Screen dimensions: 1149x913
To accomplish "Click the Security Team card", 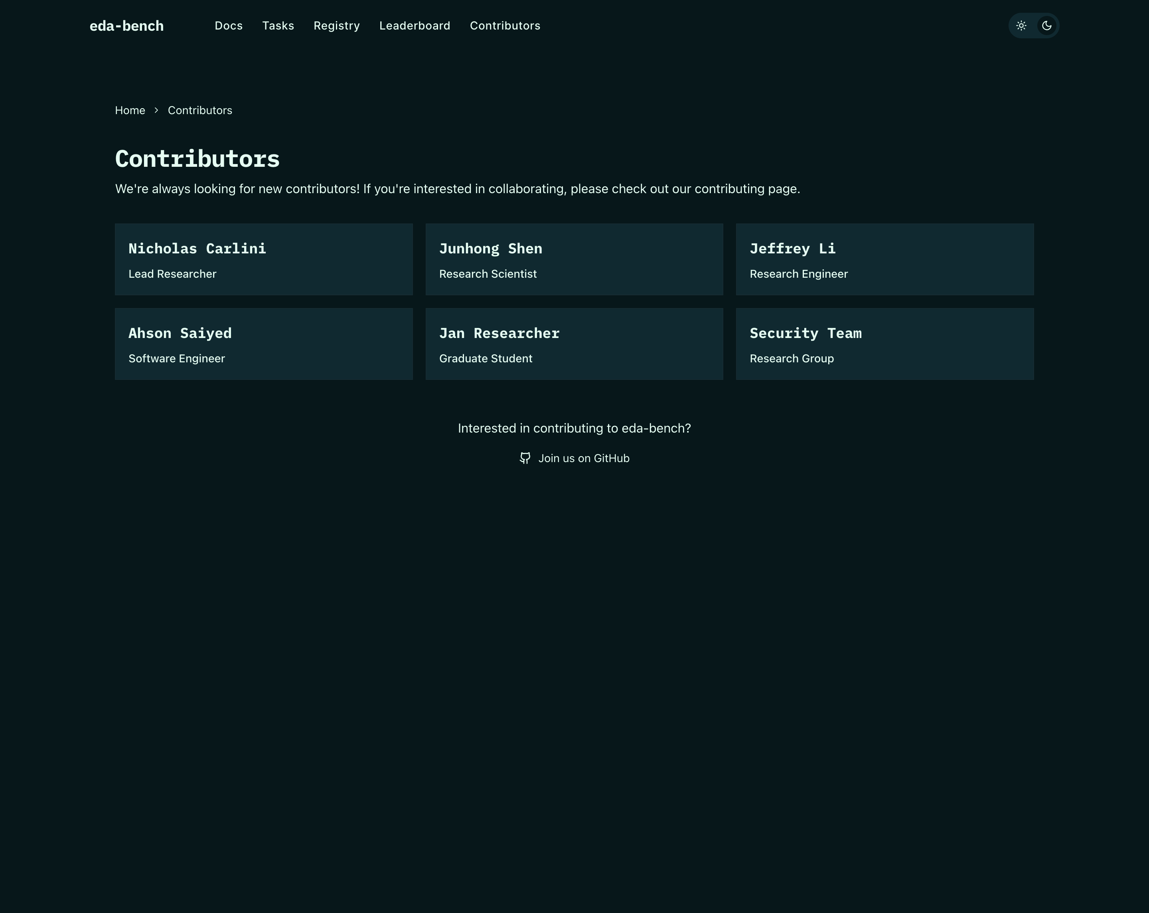I will tap(884, 344).
